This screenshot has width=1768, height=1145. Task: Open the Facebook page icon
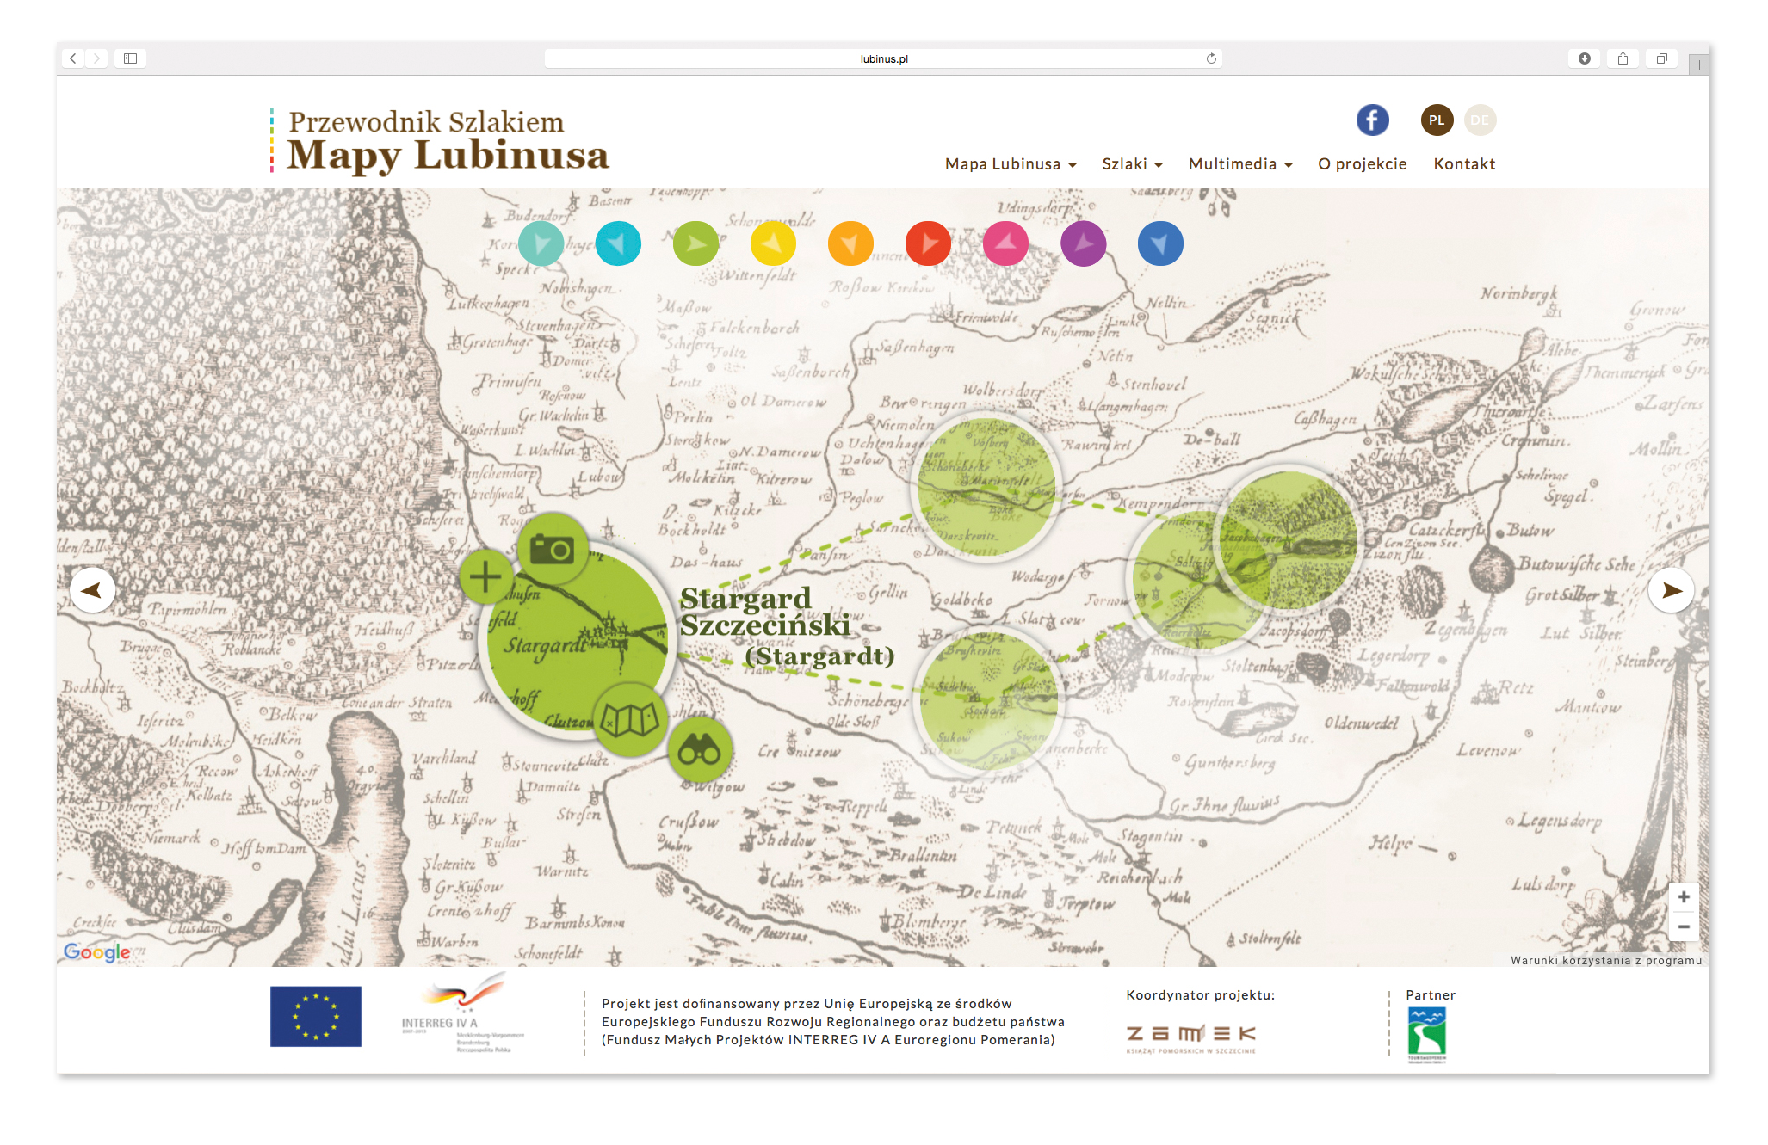tap(1372, 120)
